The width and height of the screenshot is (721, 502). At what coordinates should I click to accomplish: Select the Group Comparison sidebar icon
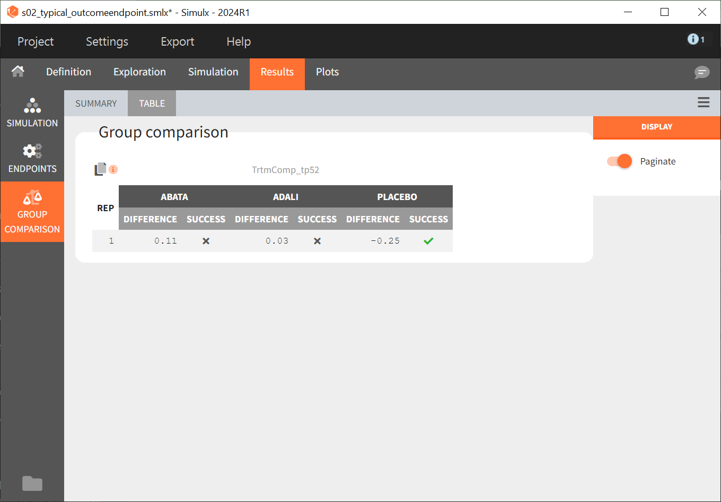tap(32, 212)
